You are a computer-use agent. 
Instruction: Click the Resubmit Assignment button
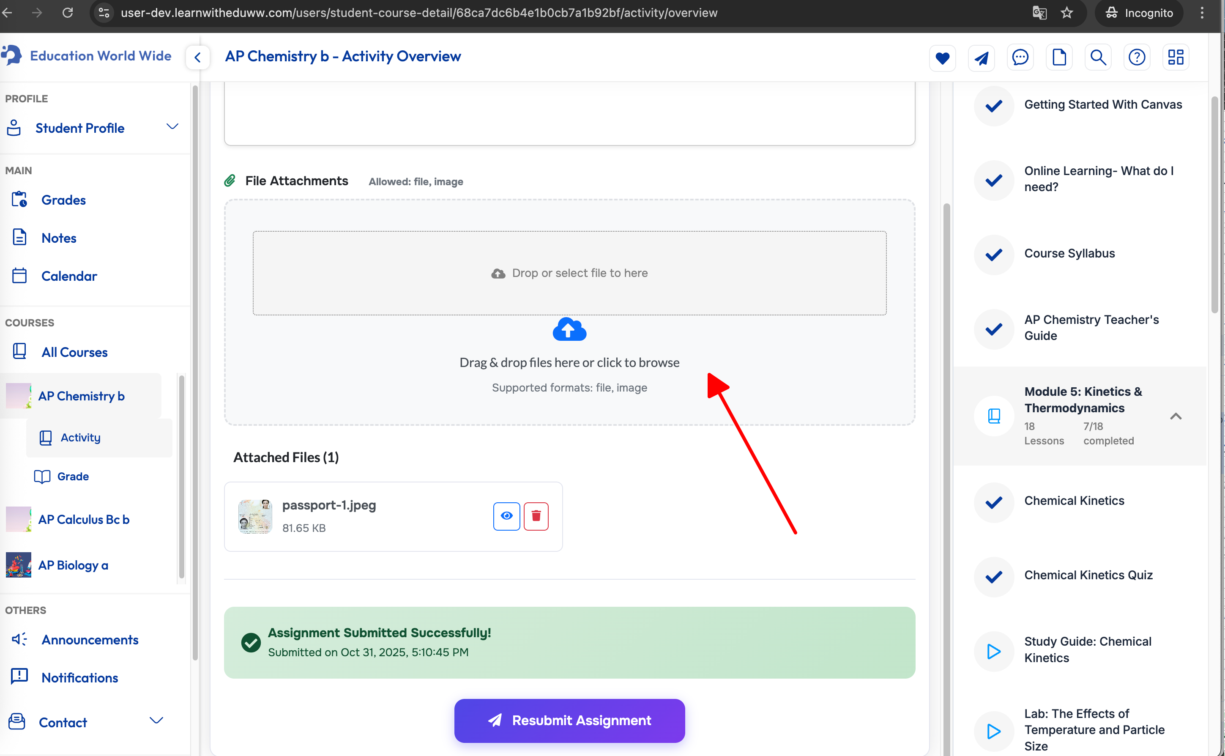569,720
